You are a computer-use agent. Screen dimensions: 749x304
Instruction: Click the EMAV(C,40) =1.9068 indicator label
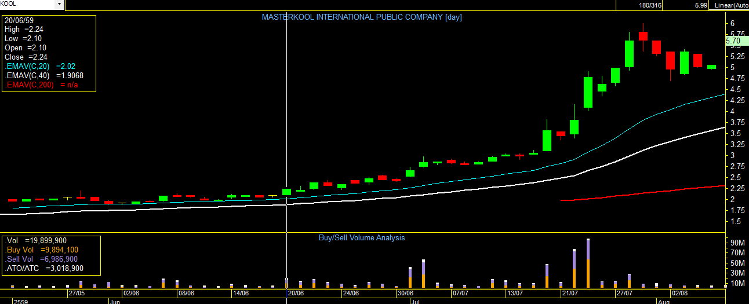pyautogui.click(x=44, y=76)
